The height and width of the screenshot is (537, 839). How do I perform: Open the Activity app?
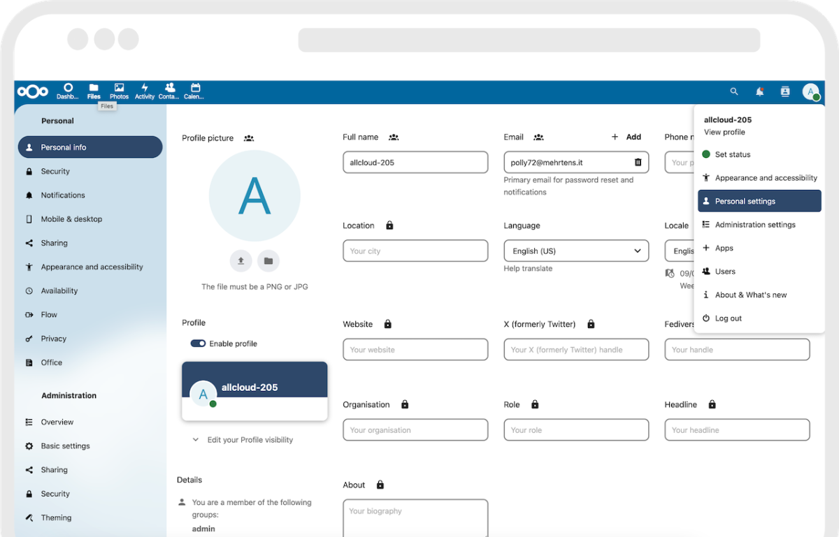click(x=145, y=91)
